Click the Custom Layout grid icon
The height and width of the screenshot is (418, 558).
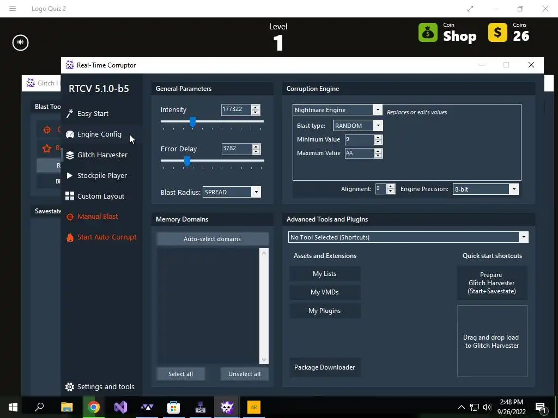point(70,196)
